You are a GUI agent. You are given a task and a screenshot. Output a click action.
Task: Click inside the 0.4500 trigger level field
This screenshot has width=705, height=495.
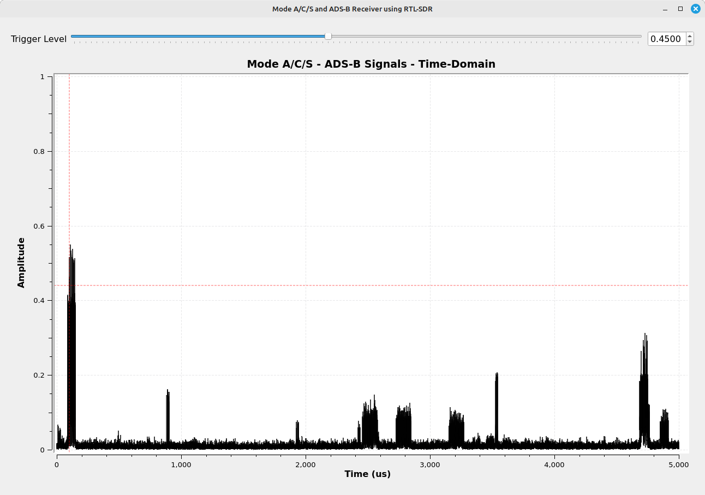[667, 39]
